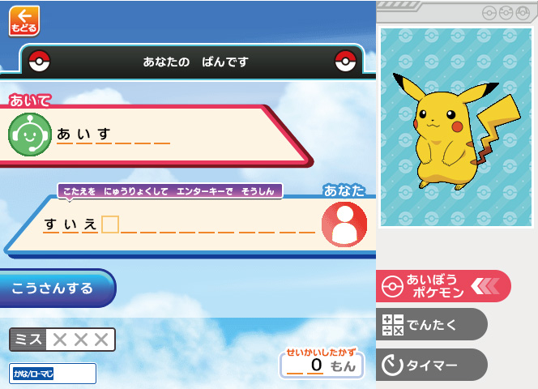Click the first faded Poké Ball at top right

coord(489,13)
